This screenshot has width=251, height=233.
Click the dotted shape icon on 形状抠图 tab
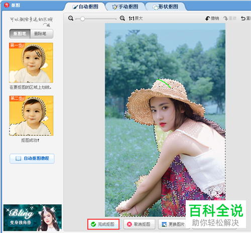point(155,7)
